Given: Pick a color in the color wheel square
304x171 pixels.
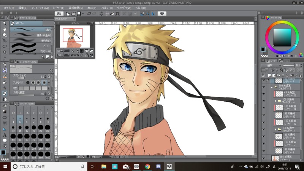Looking at the screenshot, I should (282, 37).
